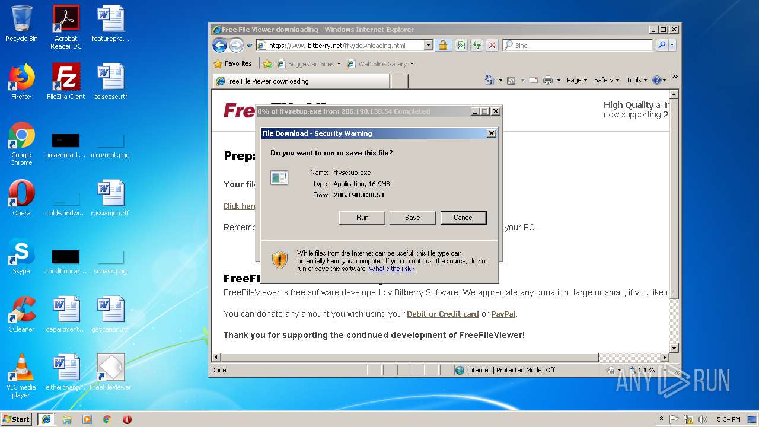The width and height of the screenshot is (759, 427).
Task: Expand the Print options dropdown arrow
Action: [559, 81]
